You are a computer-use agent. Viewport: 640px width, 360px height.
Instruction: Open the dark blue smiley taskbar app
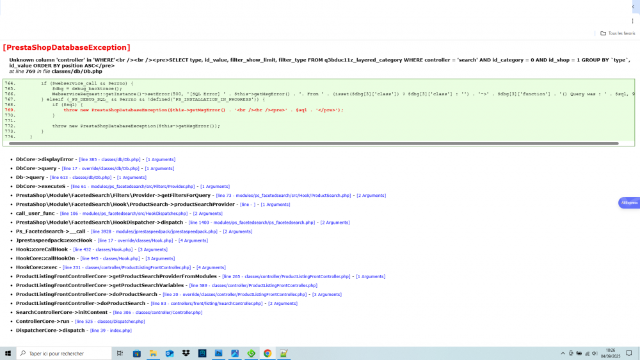tap(202, 354)
